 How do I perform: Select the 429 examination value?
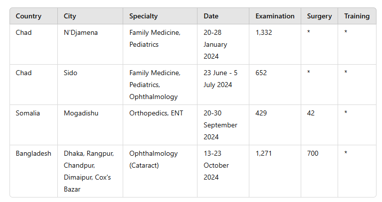(261, 113)
